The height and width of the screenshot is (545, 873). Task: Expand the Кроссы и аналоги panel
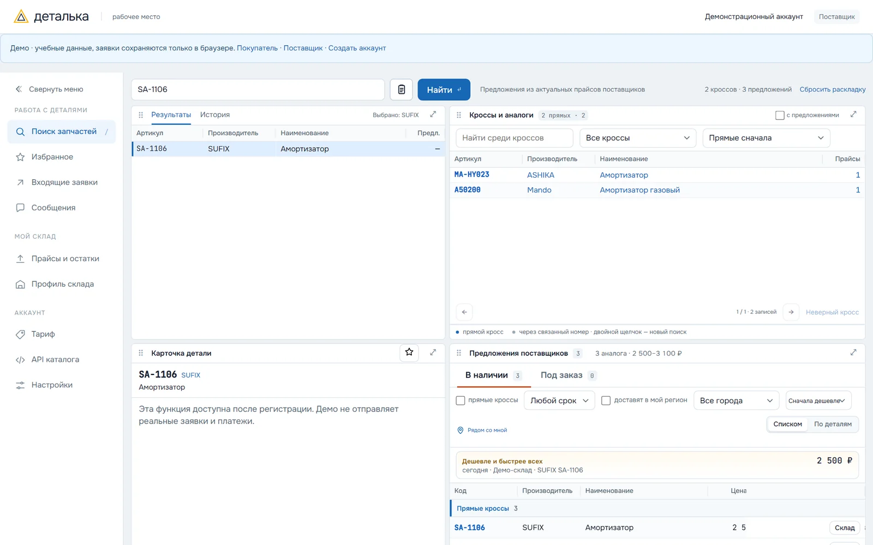click(853, 114)
